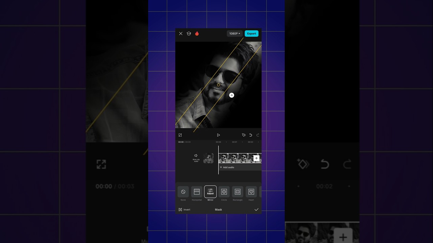Open the 1080P resolution dropdown
Viewport: 433px width, 243px height.
point(235,33)
